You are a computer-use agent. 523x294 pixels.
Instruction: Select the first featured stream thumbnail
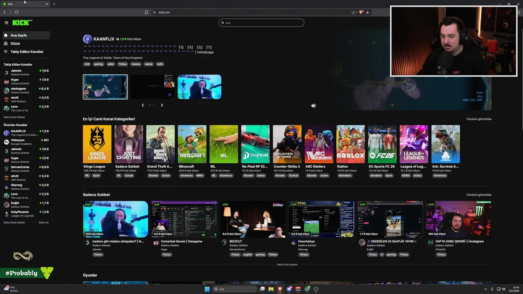(x=105, y=87)
